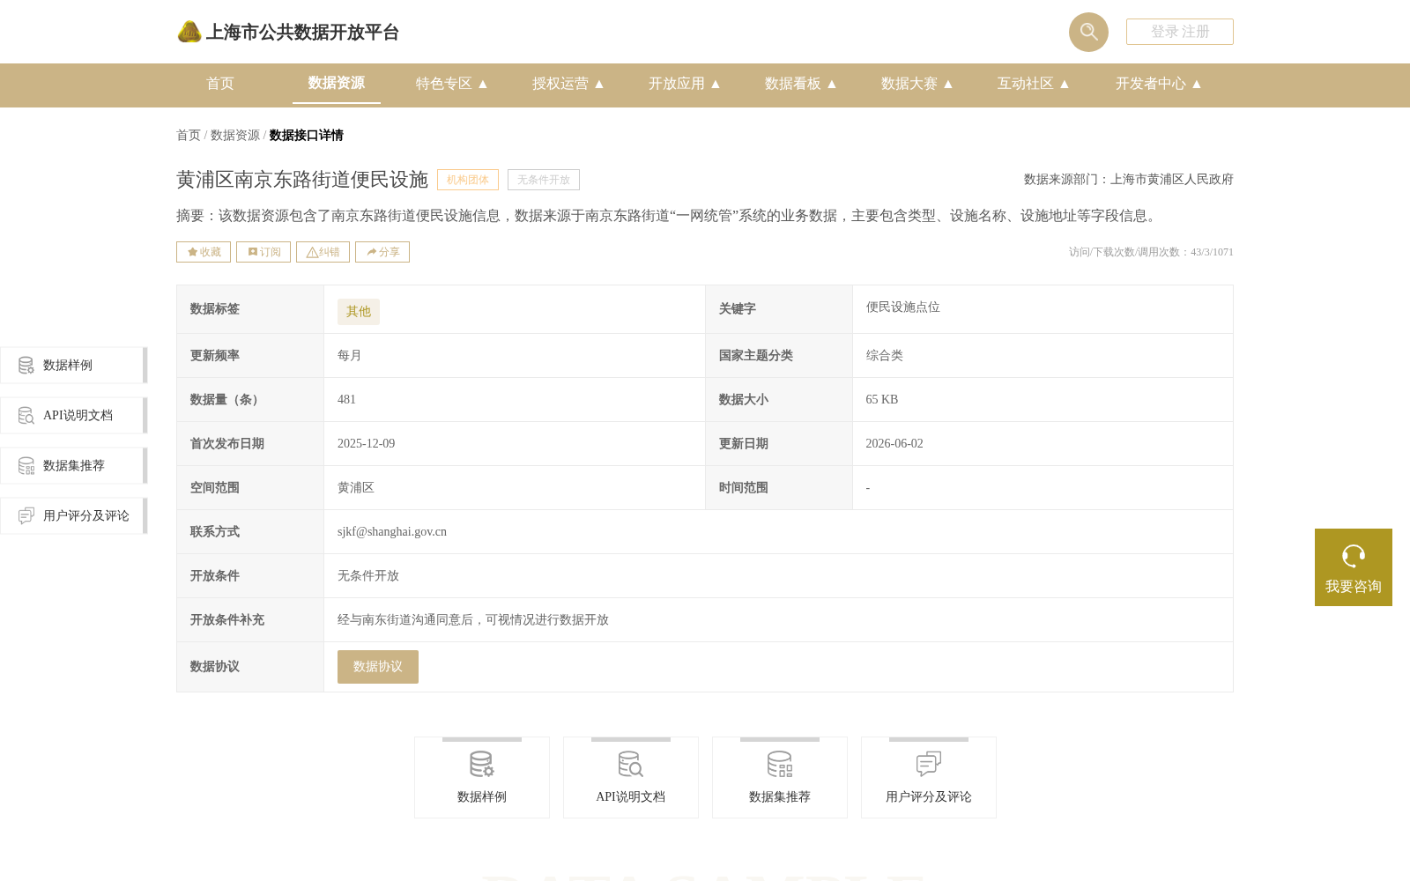Click the 首页 breadcrumb link
Image resolution: width=1410 pixels, height=881 pixels.
[x=189, y=135]
